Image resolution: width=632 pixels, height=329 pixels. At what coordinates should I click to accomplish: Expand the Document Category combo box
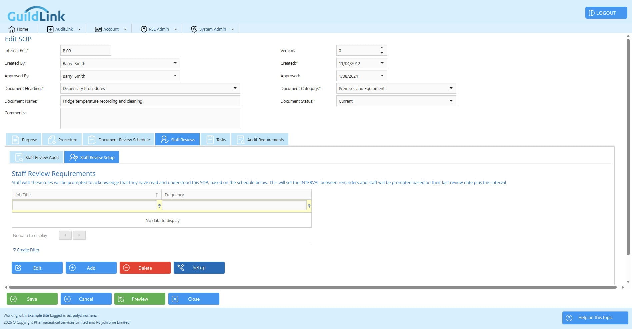coord(451,88)
